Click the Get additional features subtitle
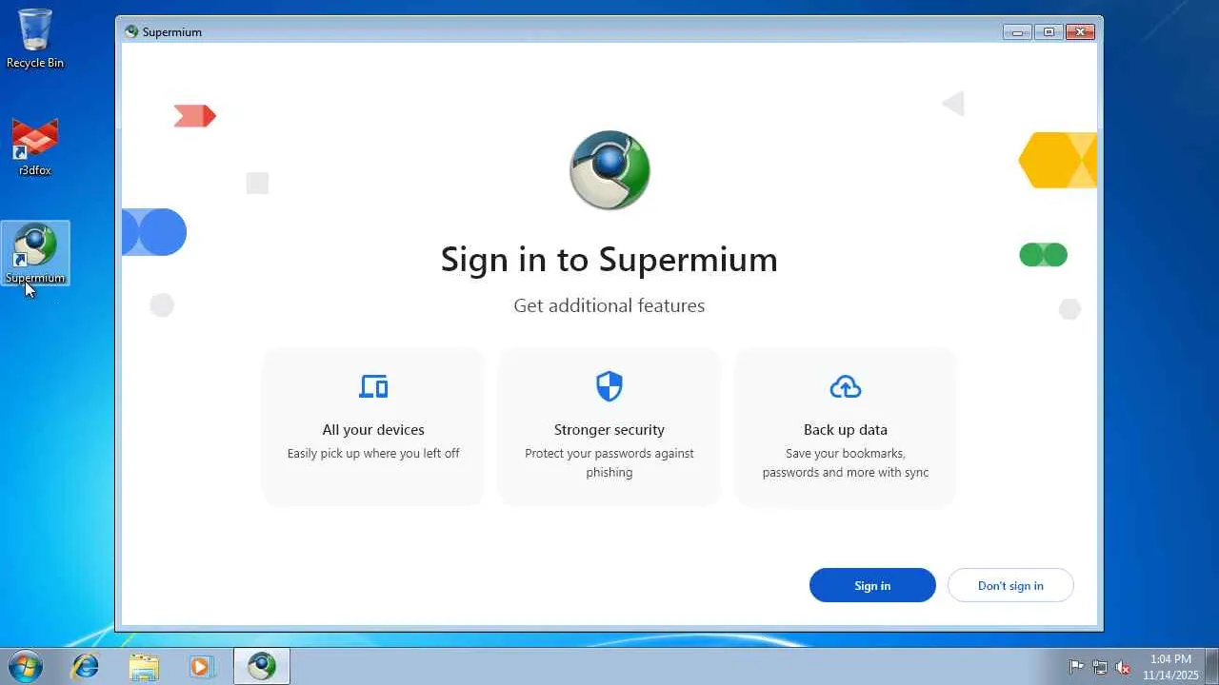Image resolution: width=1219 pixels, height=685 pixels. click(x=609, y=305)
